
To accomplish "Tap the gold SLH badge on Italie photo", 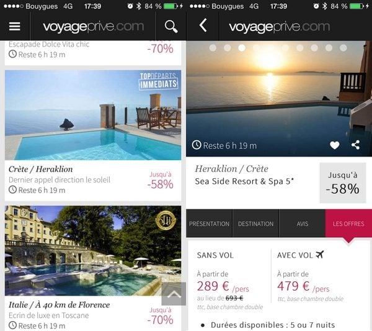I will click(166, 220).
